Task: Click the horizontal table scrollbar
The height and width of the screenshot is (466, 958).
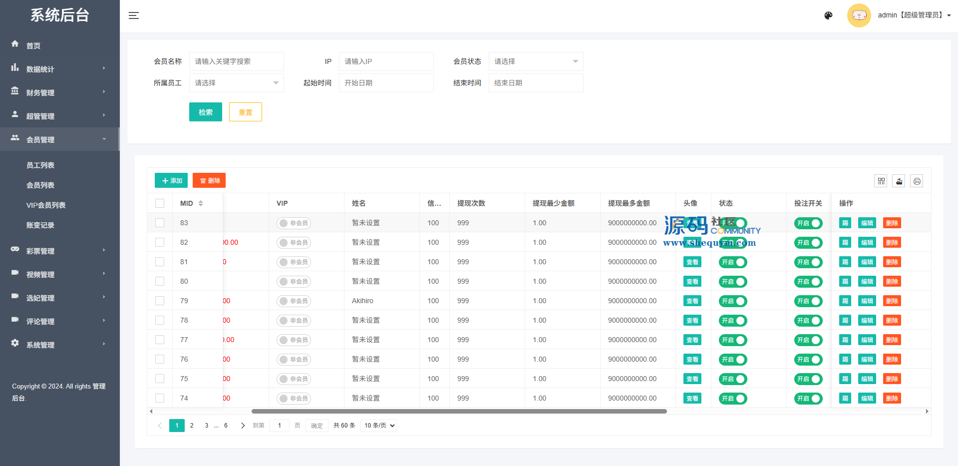Action: (459, 412)
